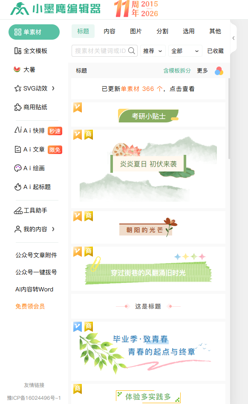The image size is (248, 404).
Task: Click the blue VIP badge on 毕业季 card
Action: tap(78, 326)
